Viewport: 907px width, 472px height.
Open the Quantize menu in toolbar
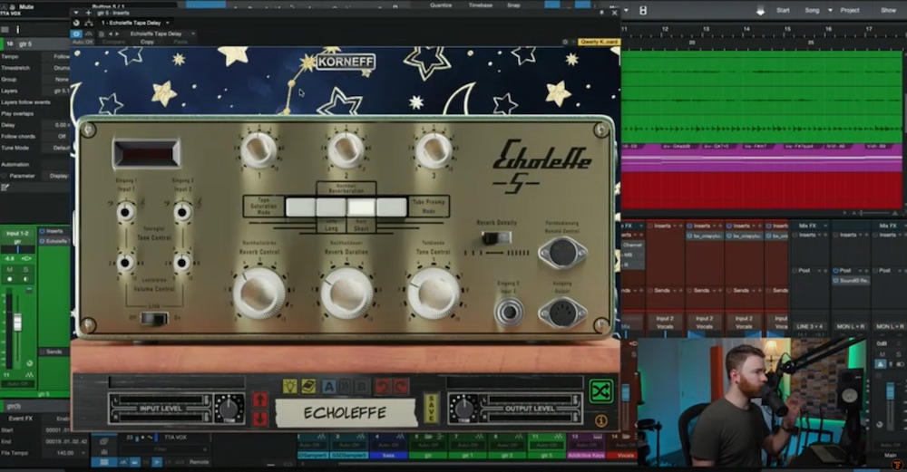[x=441, y=5]
